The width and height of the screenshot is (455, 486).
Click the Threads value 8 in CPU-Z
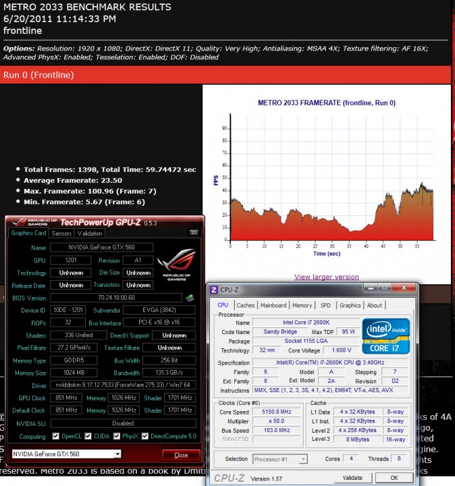click(399, 458)
